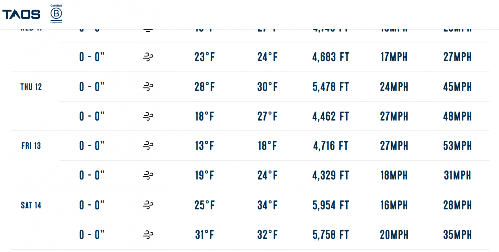Screen dimensions: 499x252
Task: Click the 48MPH gust value
Action: tap(457, 117)
